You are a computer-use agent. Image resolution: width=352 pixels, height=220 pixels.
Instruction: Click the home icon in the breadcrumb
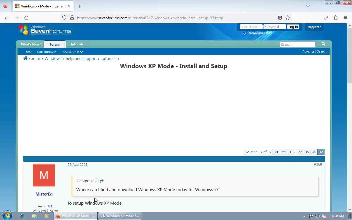25,58
